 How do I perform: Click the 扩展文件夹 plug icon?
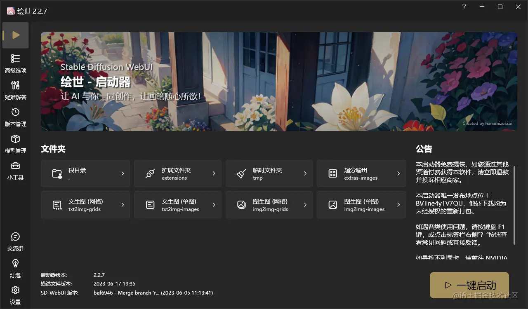pyautogui.click(x=150, y=173)
